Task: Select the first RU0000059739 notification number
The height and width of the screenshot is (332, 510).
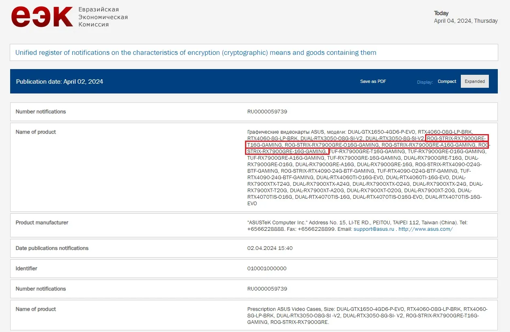Action: click(267, 112)
